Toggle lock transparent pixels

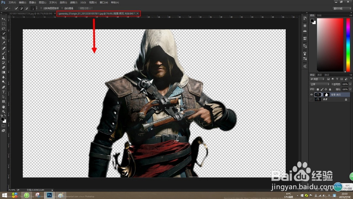(318, 89)
